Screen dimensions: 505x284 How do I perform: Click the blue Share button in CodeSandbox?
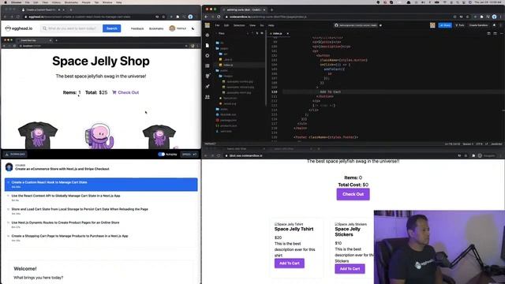click(x=445, y=25)
